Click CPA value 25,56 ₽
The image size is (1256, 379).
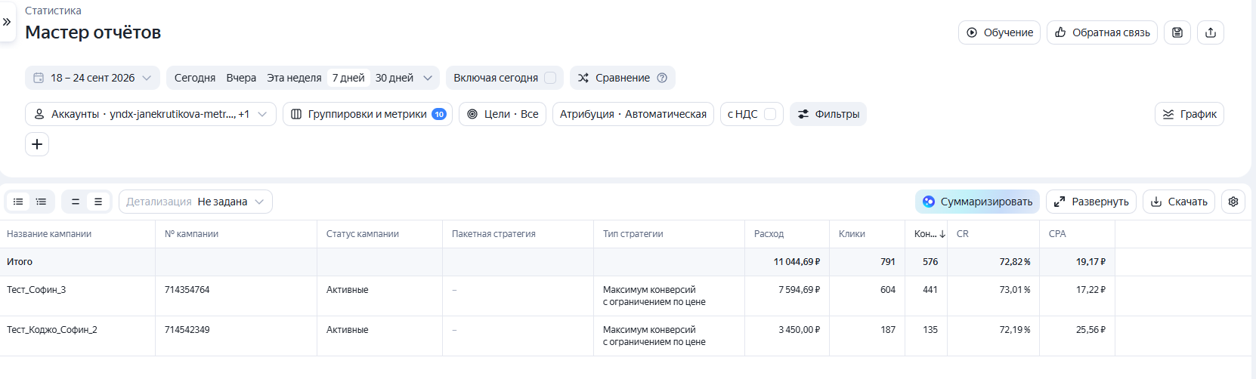(1090, 330)
